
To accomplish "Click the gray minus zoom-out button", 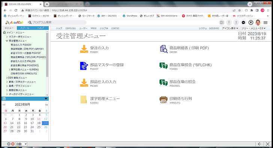I will 9,144.
